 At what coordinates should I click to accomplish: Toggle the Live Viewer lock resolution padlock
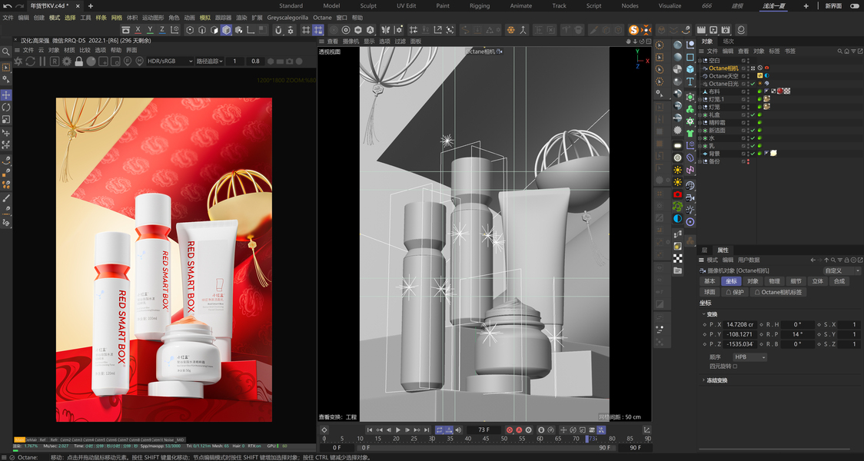pyautogui.click(x=79, y=61)
